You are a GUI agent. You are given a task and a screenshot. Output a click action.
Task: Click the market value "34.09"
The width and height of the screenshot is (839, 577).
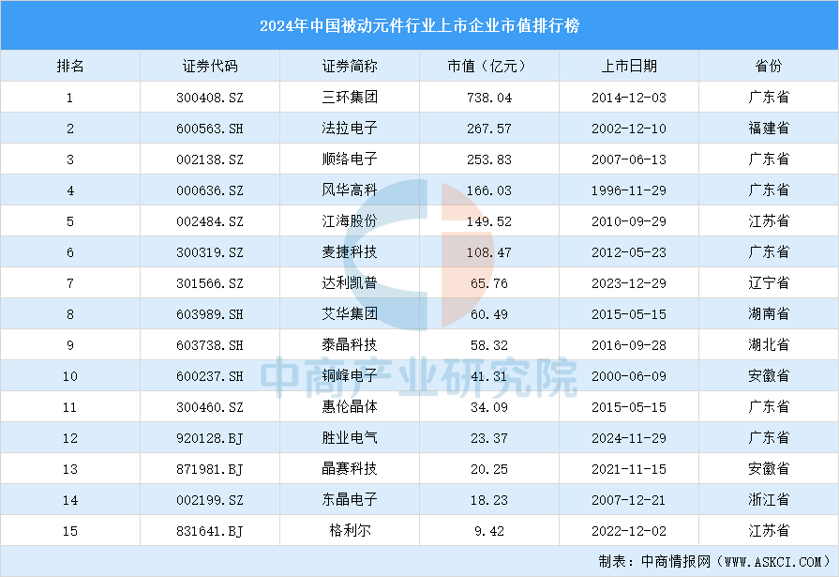489,407
